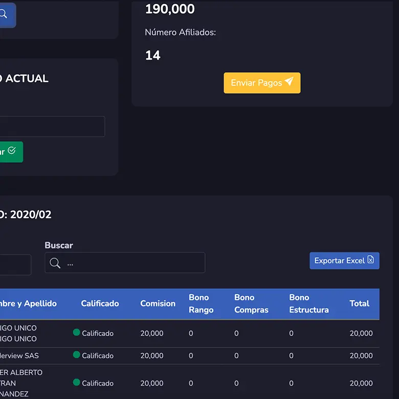399x399 pixels.
Task: Click the Nombre y Apellido column header
Action: (x=28, y=304)
